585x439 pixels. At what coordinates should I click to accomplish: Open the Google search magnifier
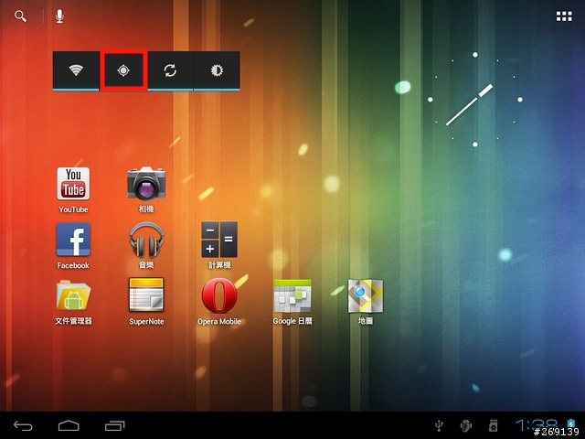coord(20,16)
